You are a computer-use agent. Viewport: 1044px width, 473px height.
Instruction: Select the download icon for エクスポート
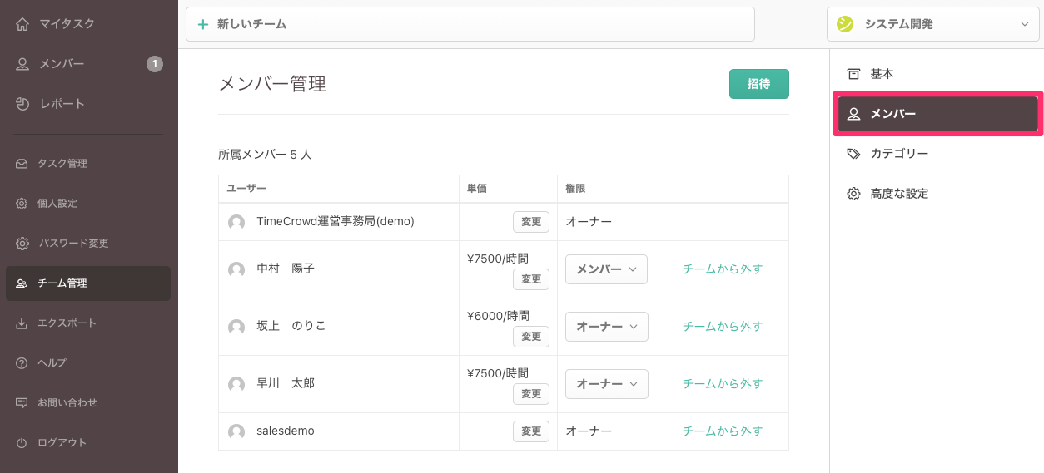[22, 323]
